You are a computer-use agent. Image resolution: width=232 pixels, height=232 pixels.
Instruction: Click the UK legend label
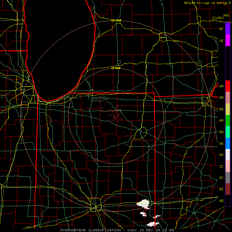(x=221, y=40)
